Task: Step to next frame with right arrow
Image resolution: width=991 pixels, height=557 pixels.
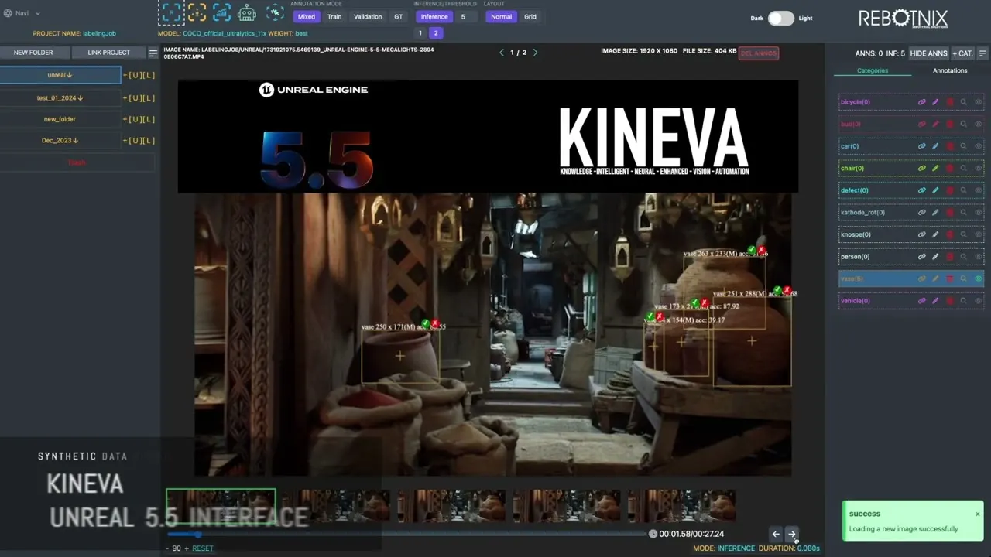Action: (x=791, y=534)
